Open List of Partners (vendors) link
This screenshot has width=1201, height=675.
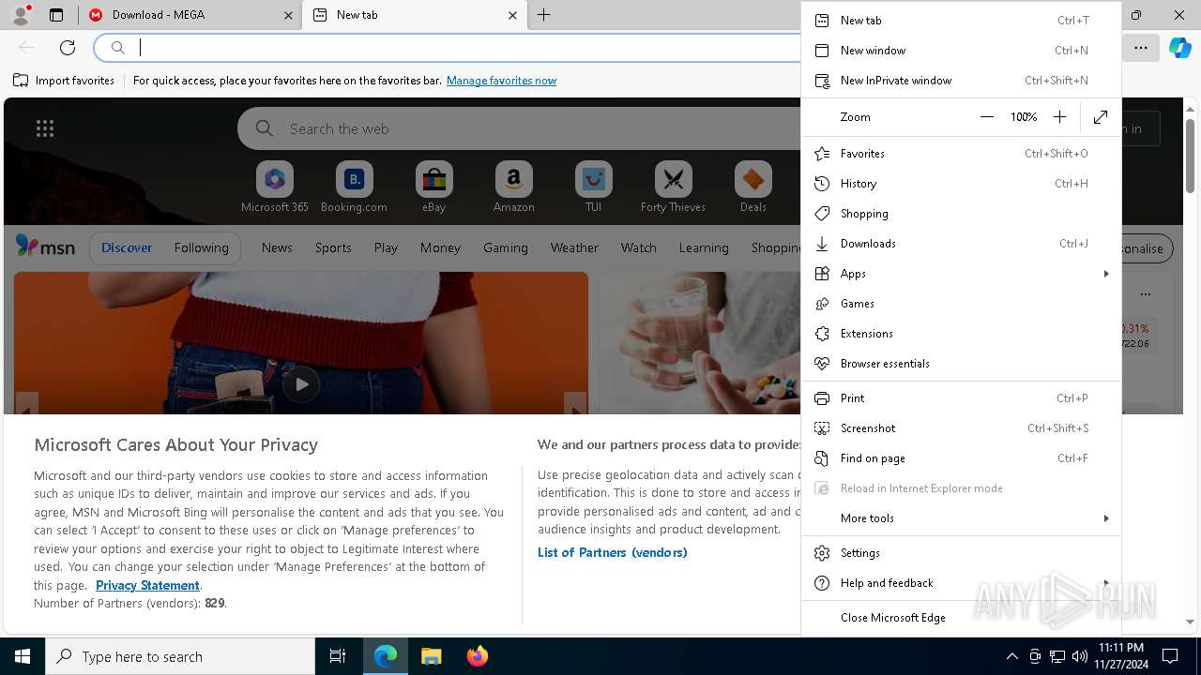[x=612, y=553]
